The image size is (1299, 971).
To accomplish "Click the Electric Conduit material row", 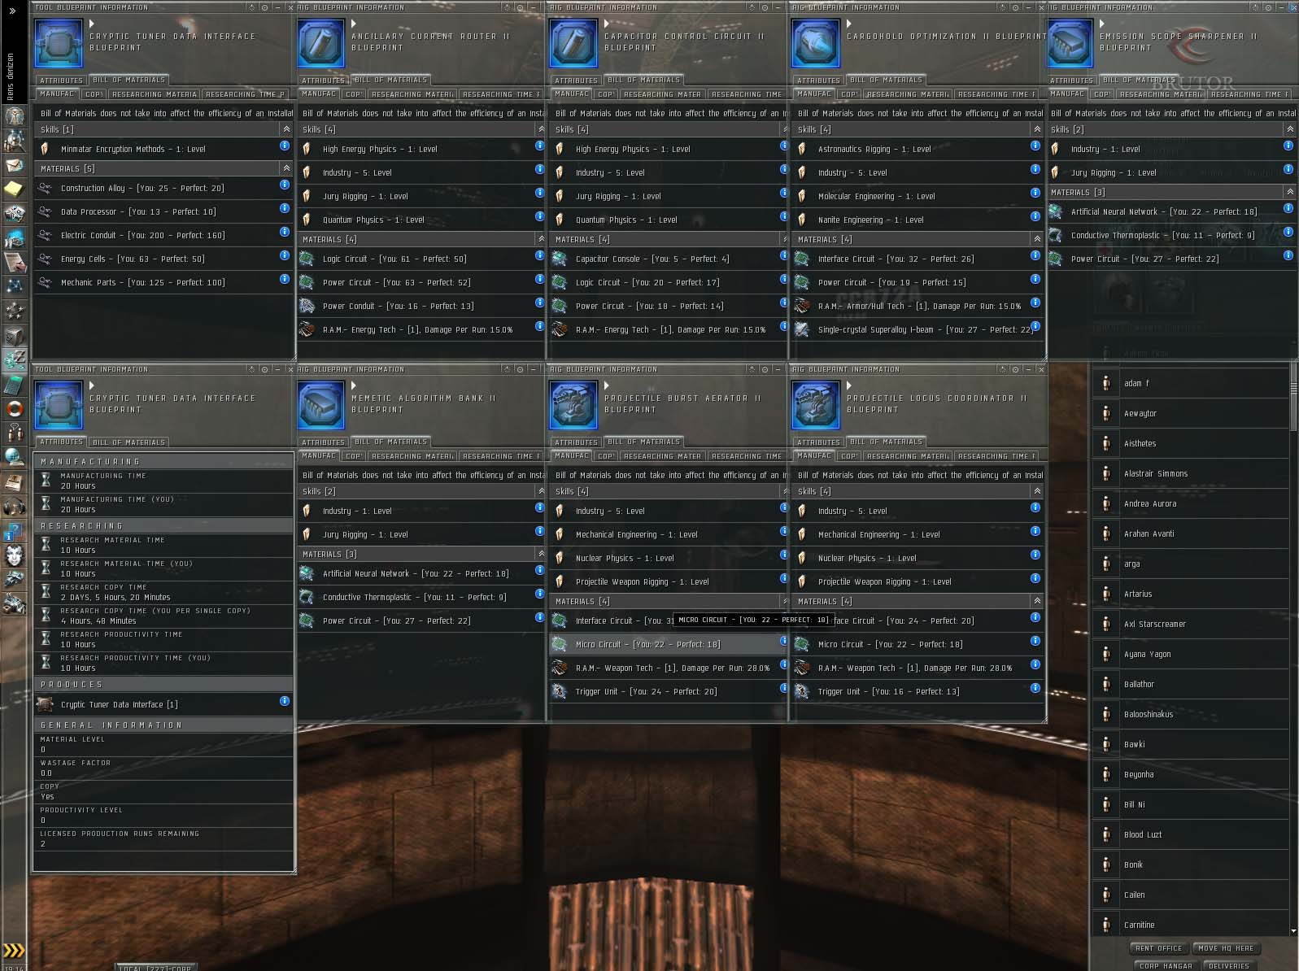I will click(x=163, y=235).
